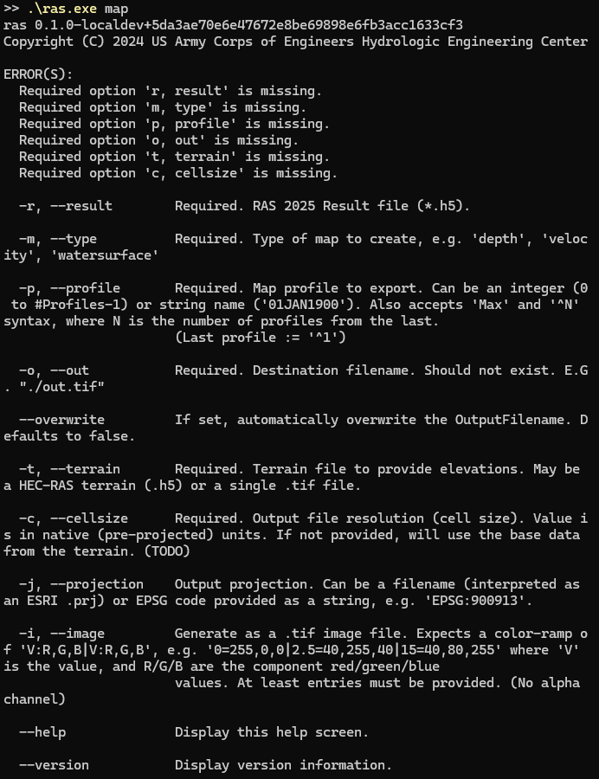Click the -m, --type option text

click(58, 239)
